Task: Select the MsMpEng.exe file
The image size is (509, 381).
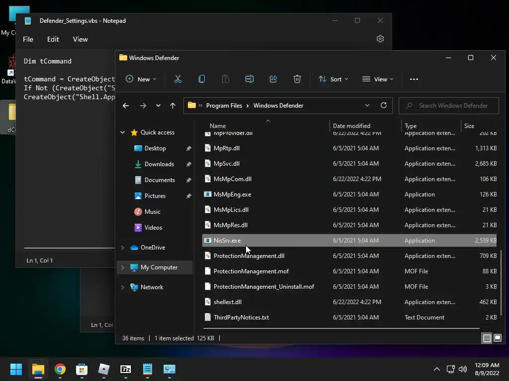Action: point(349,194)
